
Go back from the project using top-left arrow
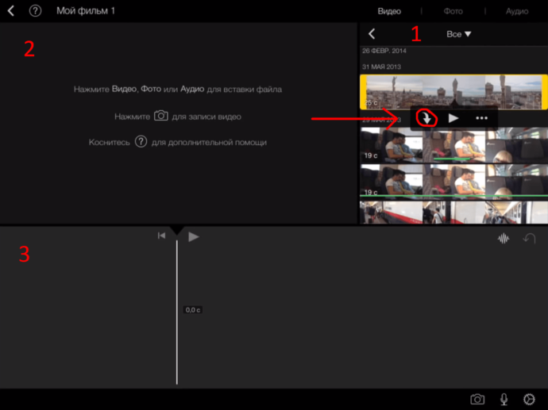coord(11,11)
